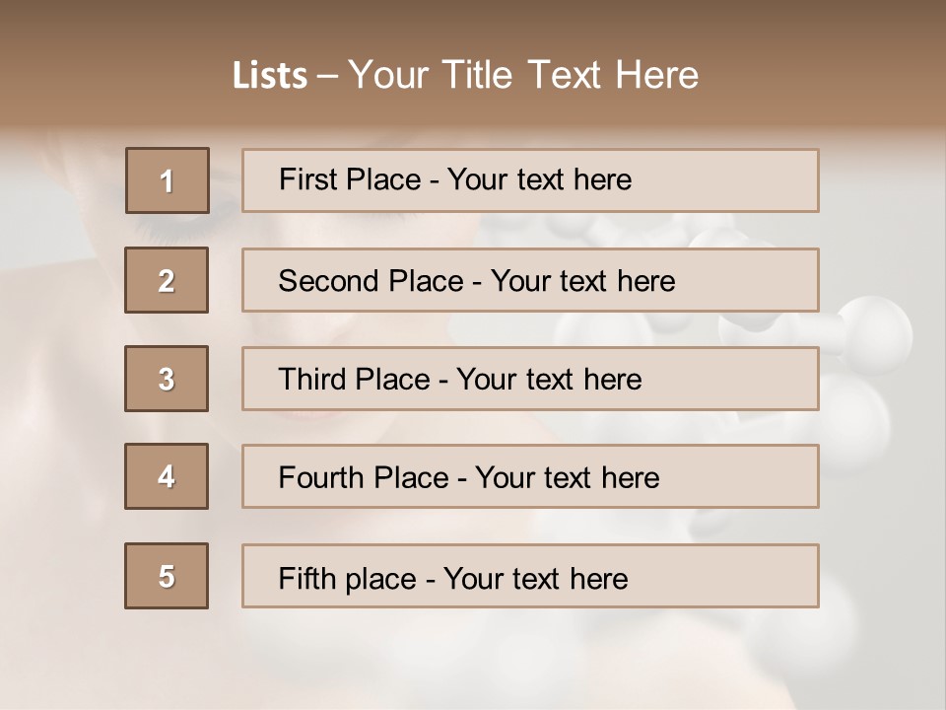This screenshot has width=946, height=710.
Task: Click the number 3 box
Action: point(167,379)
